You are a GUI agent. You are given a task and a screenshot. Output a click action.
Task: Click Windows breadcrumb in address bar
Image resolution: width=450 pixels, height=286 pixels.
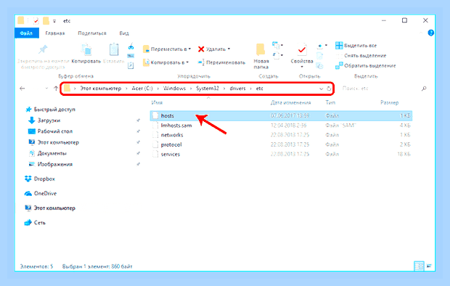(x=174, y=89)
